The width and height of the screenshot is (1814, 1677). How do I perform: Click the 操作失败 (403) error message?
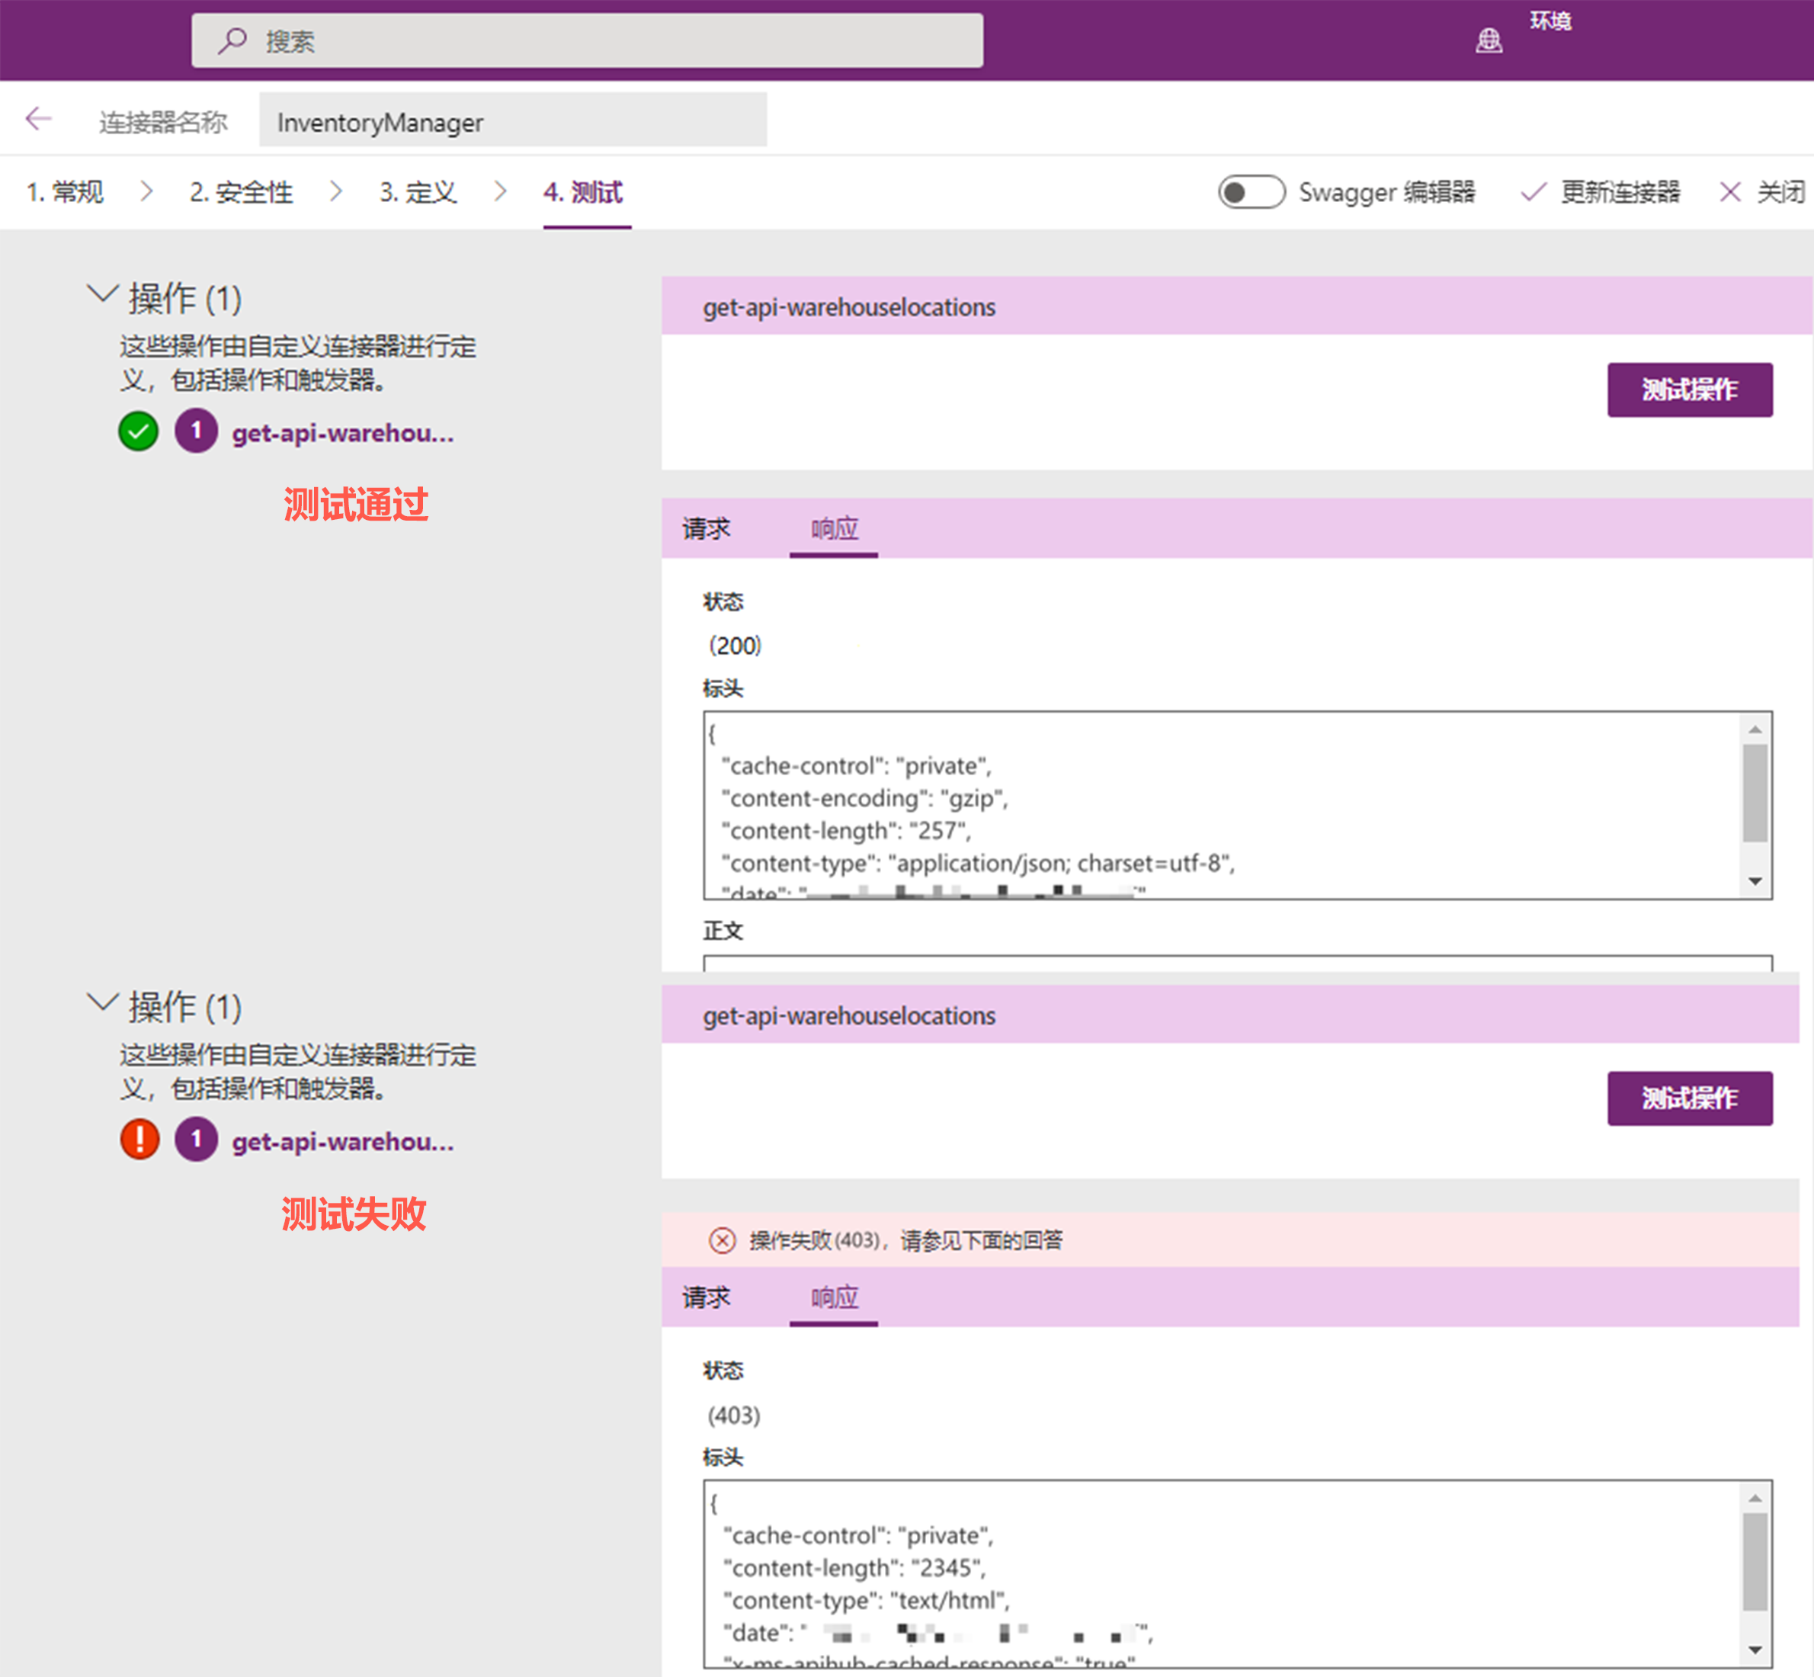(905, 1240)
